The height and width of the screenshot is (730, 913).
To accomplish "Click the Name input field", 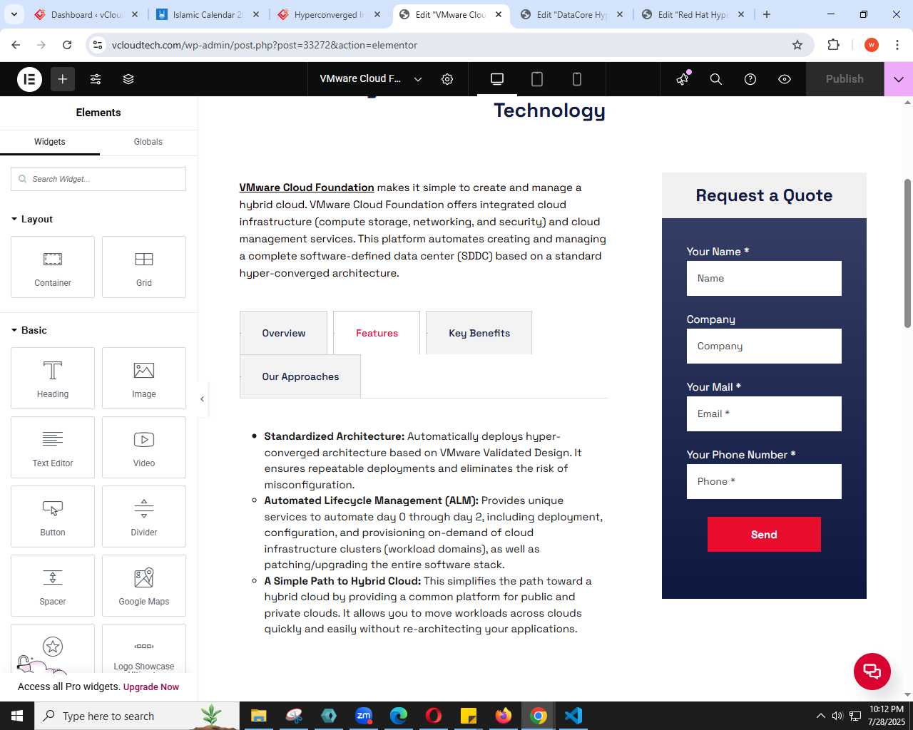I will (x=764, y=278).
